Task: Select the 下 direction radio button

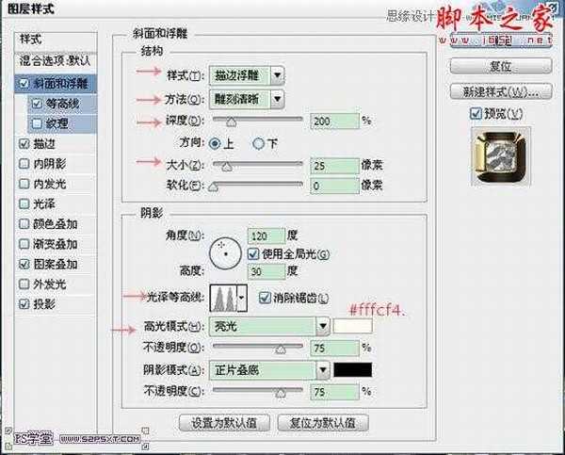Action: coord(258,144)
